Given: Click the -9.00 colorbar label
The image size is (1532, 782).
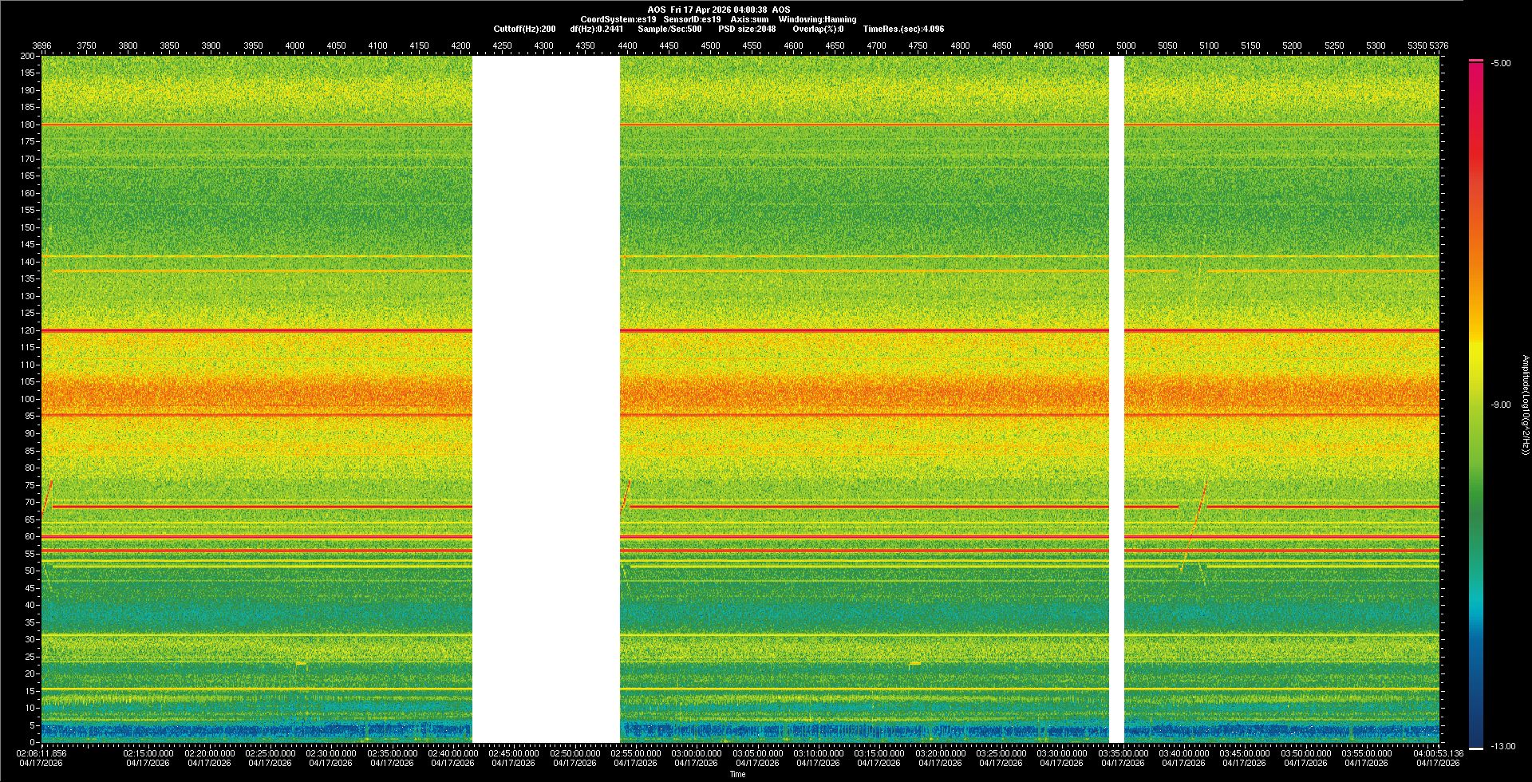Looking at the screenshot, I should click(1500, 405).
